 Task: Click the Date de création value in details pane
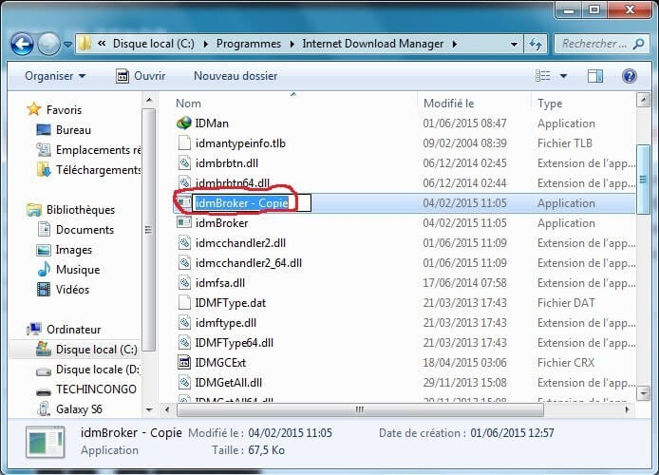[512, 433]
